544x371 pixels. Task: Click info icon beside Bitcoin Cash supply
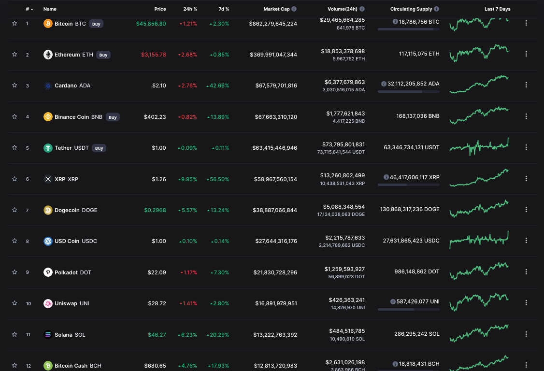[395, 364]
